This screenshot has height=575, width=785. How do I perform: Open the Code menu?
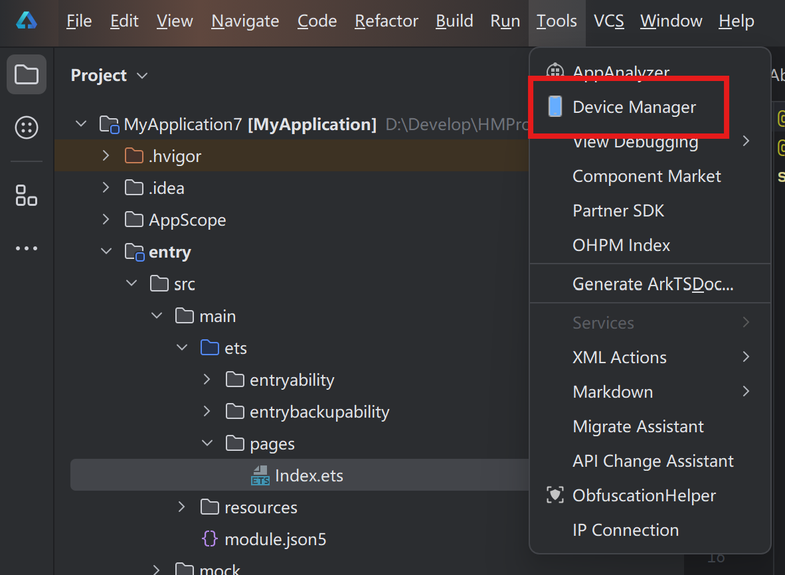pyautogui.click(x=317, y=21)
